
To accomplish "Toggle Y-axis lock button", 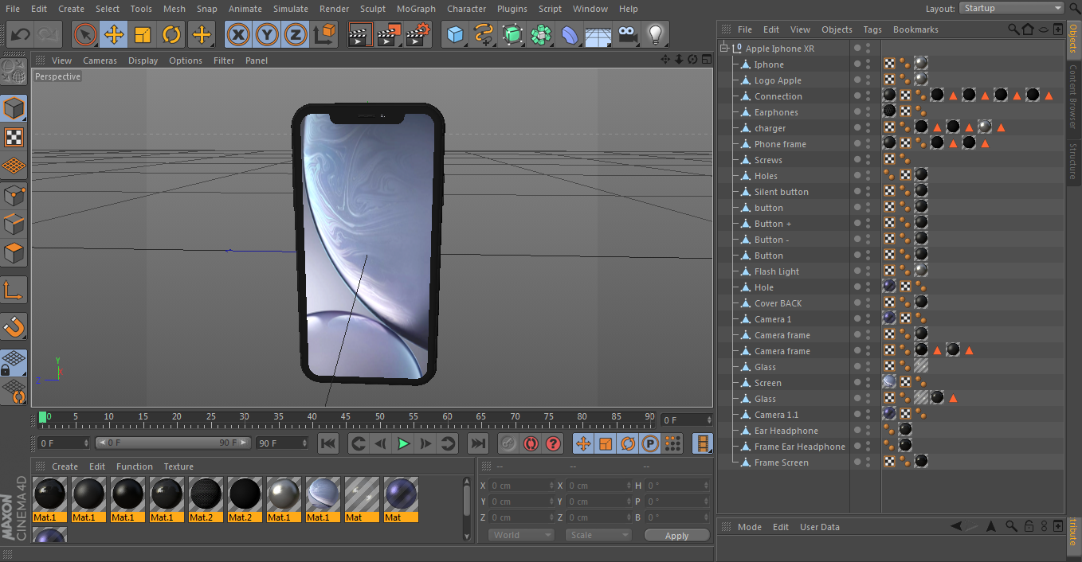I will tap(267, 35).
